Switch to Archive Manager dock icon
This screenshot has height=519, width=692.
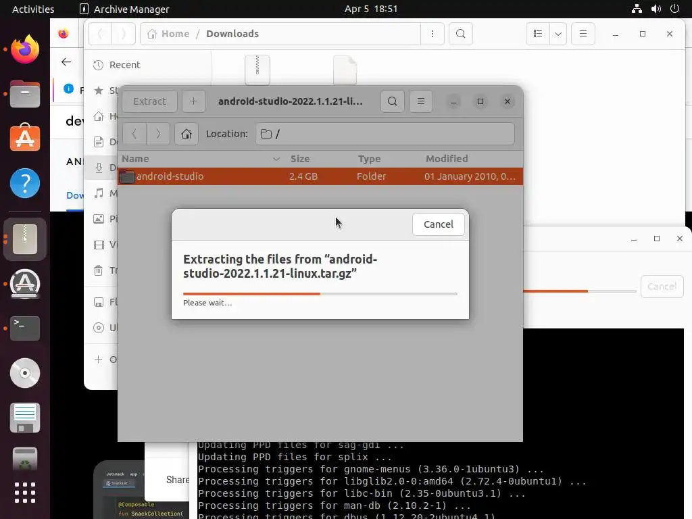tap(25, 239)
